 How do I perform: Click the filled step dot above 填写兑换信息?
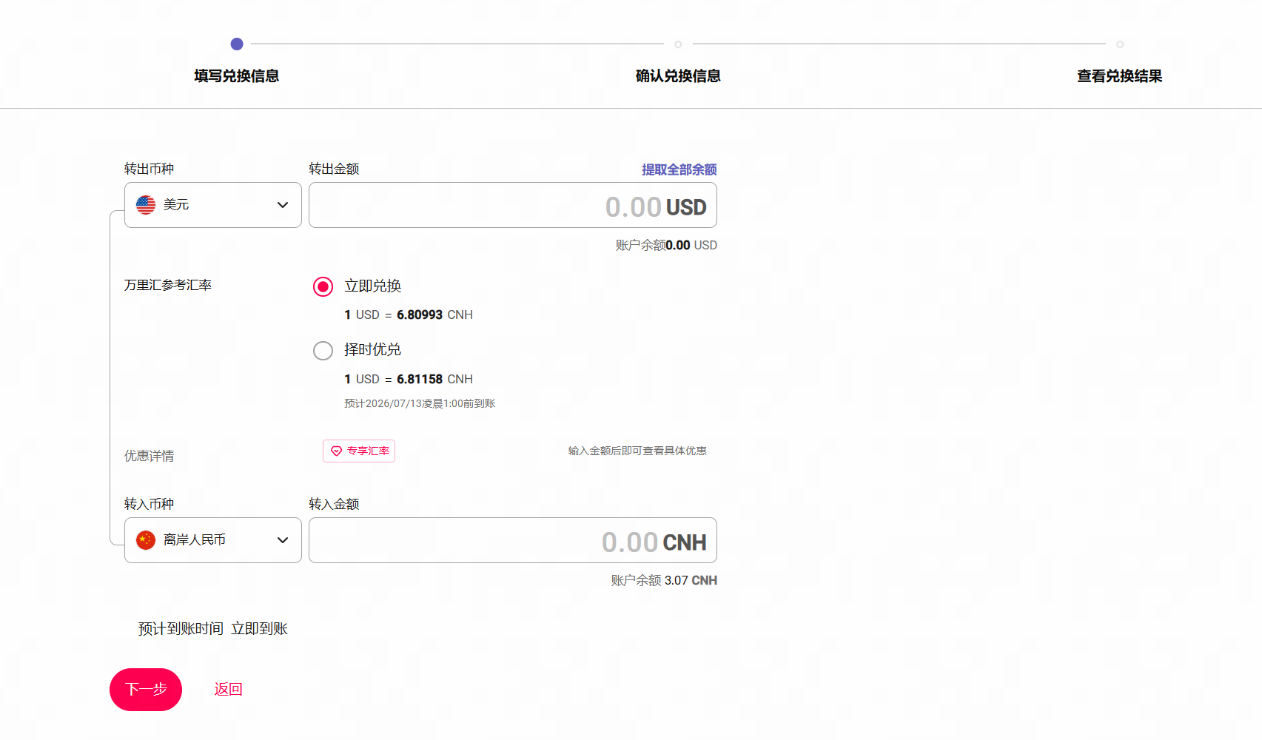[x=237, y=44]
